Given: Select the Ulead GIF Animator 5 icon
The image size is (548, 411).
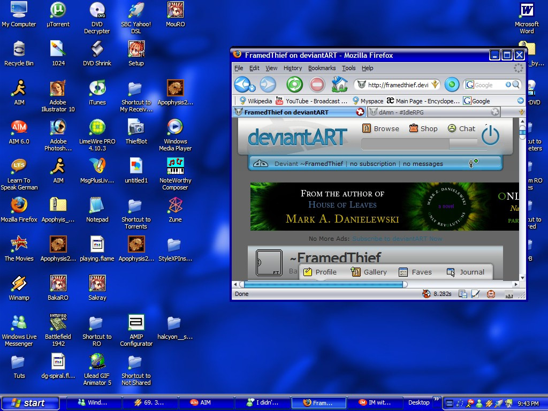Looking at the screenshot, I should (97, 369).
